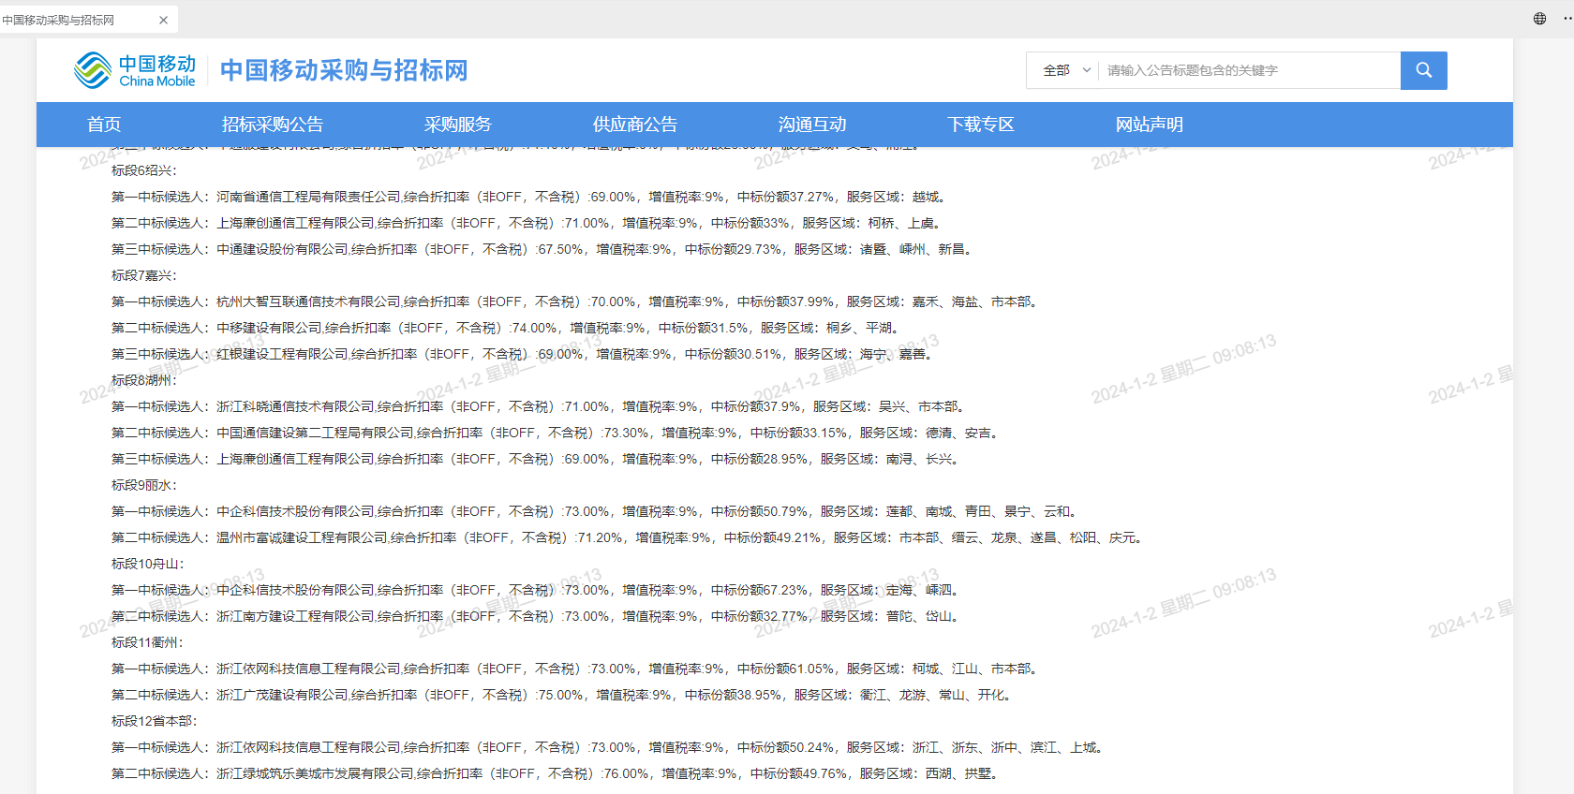Image resolution: width=1574 pixels, height=794 pixels.
Task: Open the 下载专区 menu item
Action: [x=980, y=125]
